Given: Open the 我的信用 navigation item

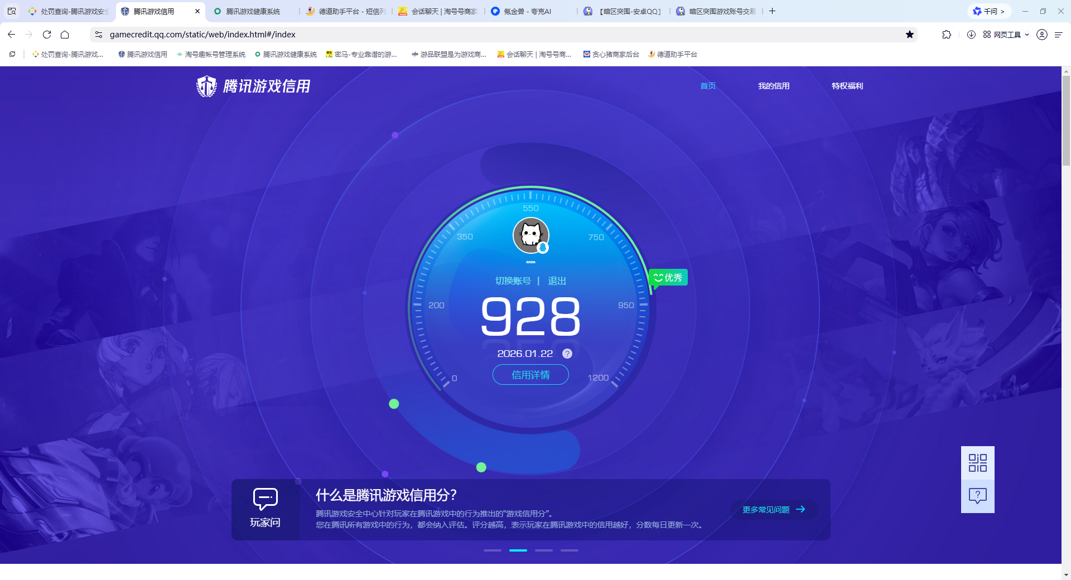Looking at the screenshot, I should (774, 86).
